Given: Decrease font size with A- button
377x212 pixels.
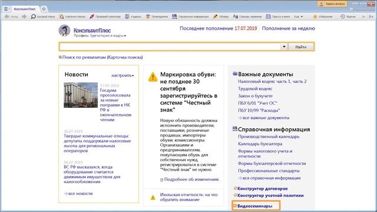Looking at the screenshot, I should (x=364, y=16).
